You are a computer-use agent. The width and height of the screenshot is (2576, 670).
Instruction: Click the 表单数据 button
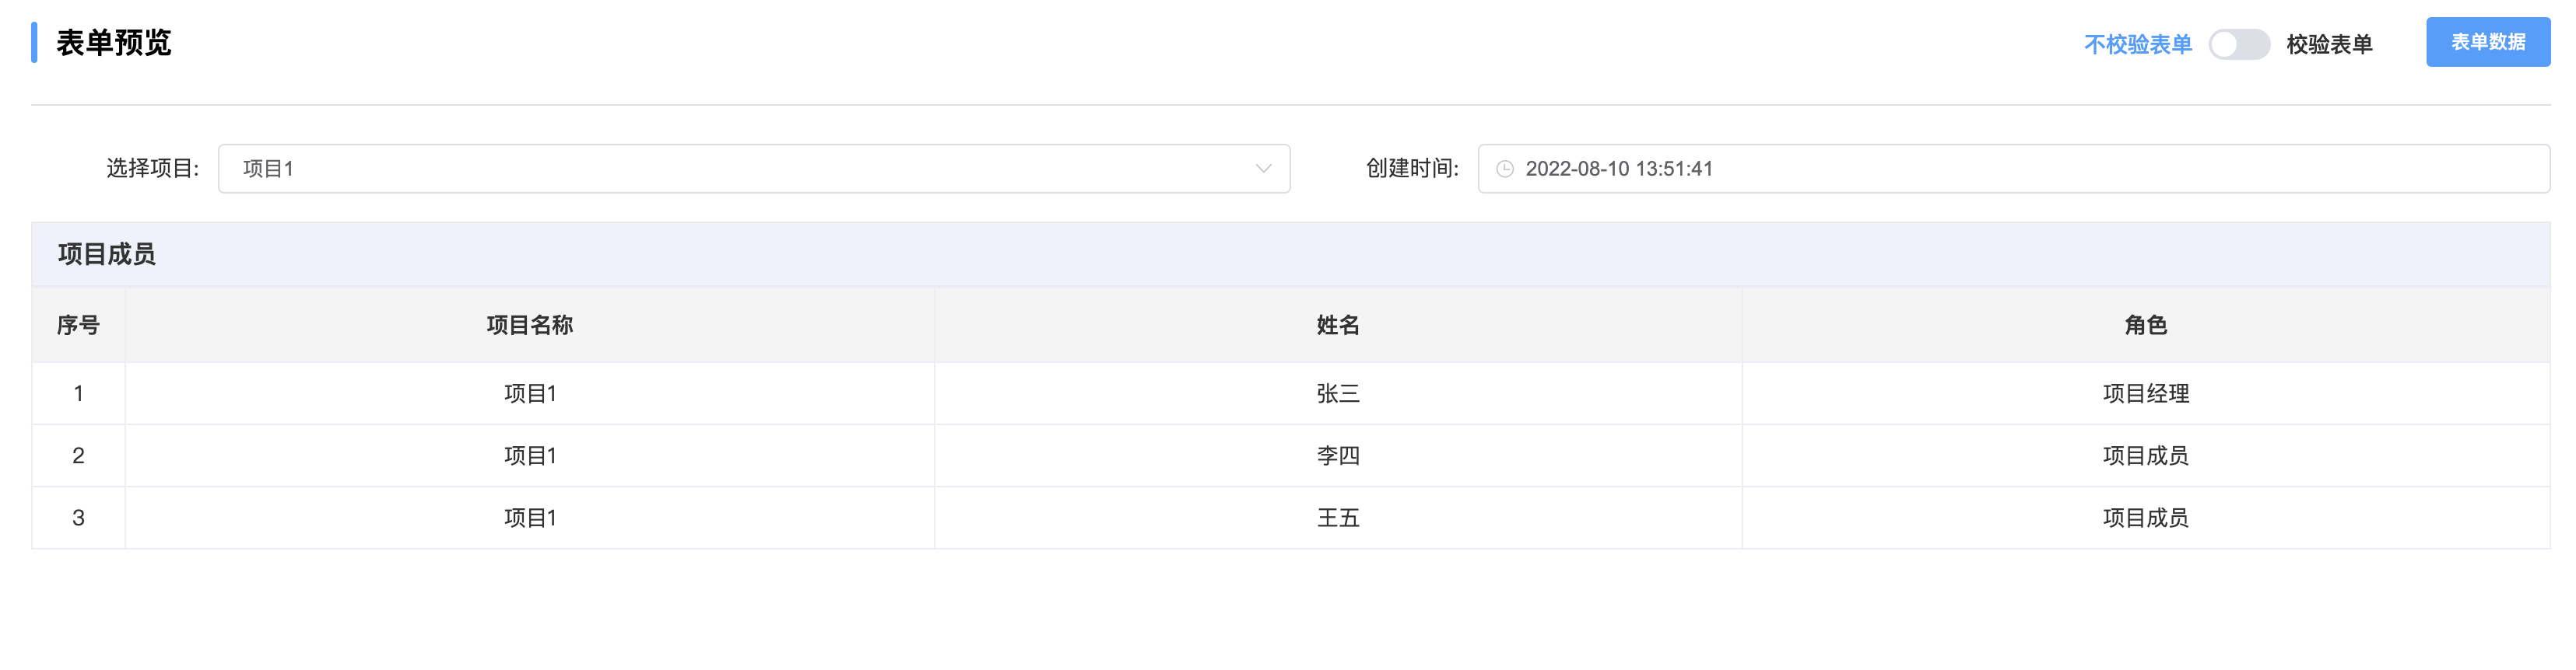(2487, 42)
